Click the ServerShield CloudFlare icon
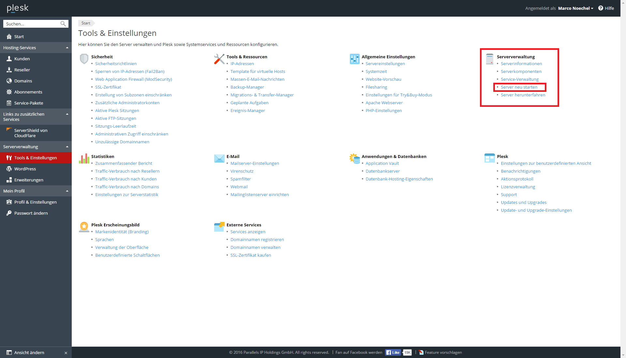626x358 pixels. pos(9,130)
